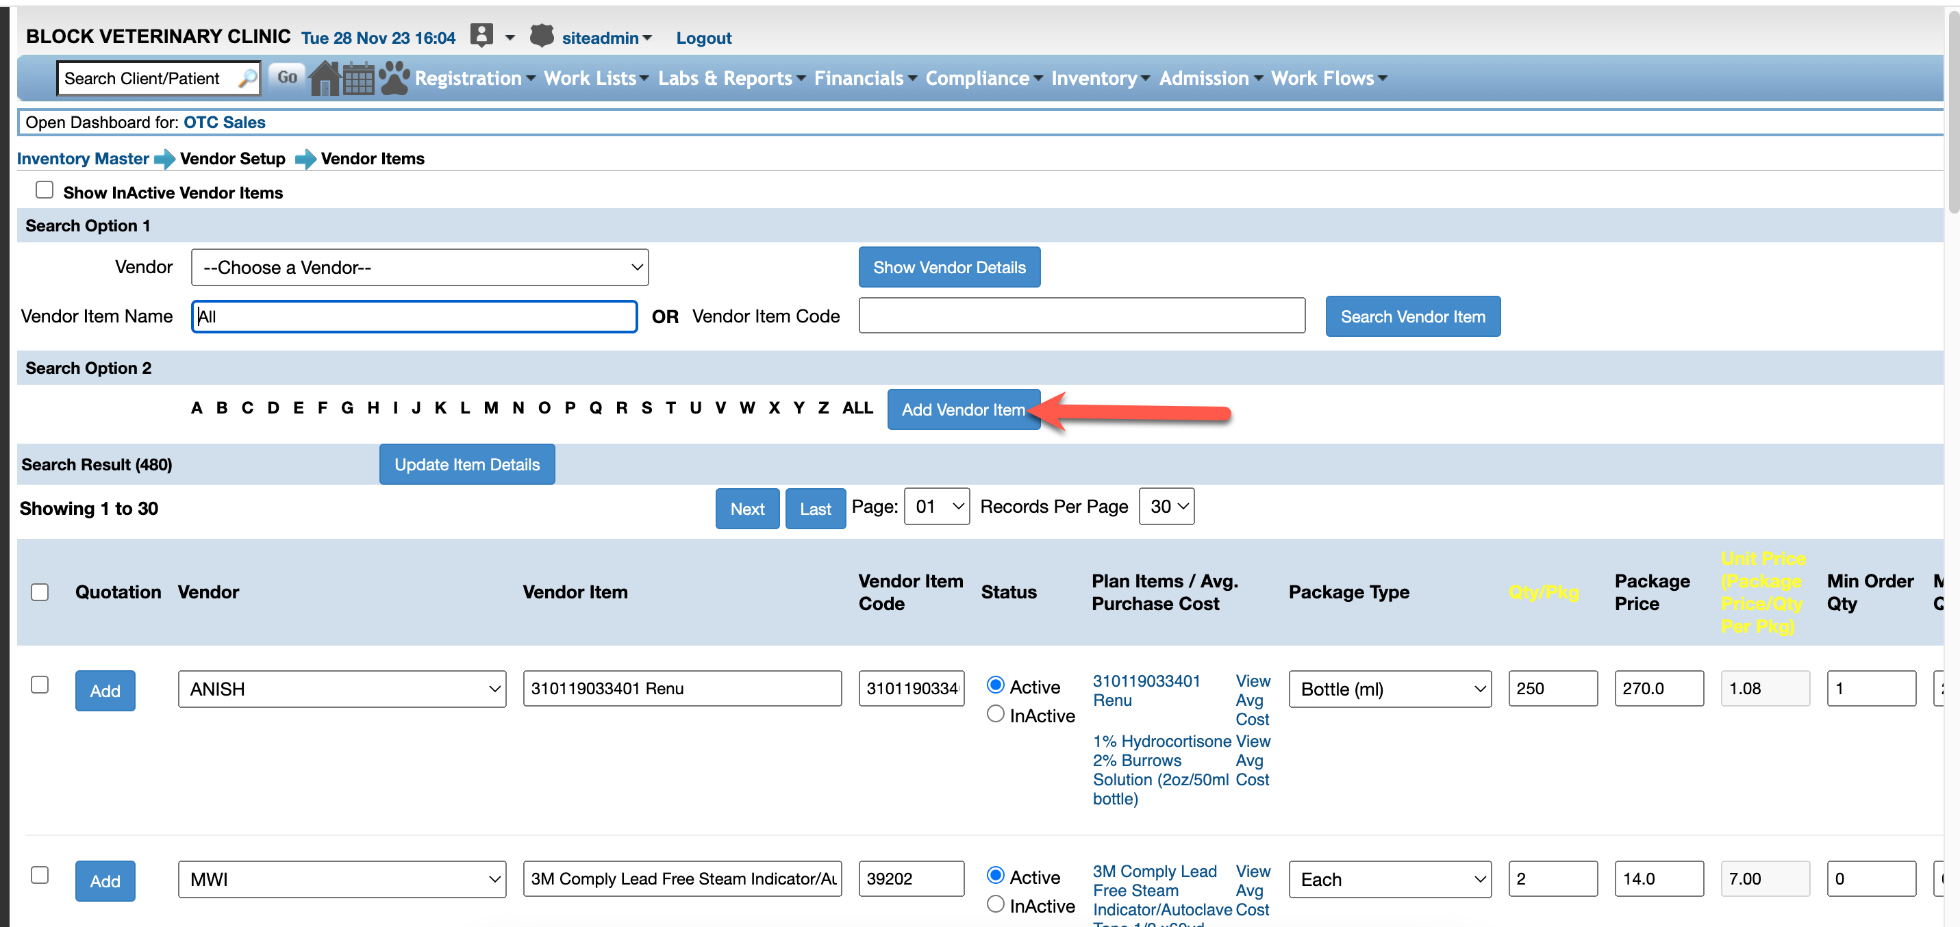Check the MWI row checkbox
The height and width of the screenshot is (927, 1960).
40,874
